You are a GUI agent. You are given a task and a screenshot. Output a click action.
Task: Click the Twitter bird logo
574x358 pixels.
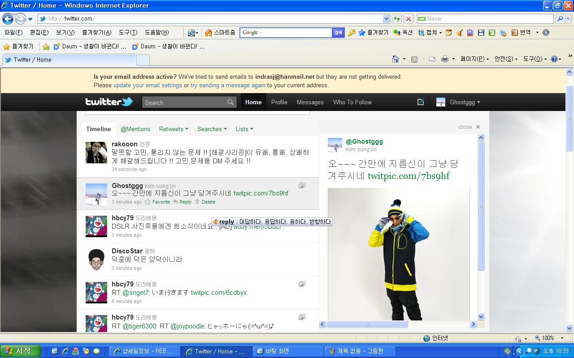(109, 102)
